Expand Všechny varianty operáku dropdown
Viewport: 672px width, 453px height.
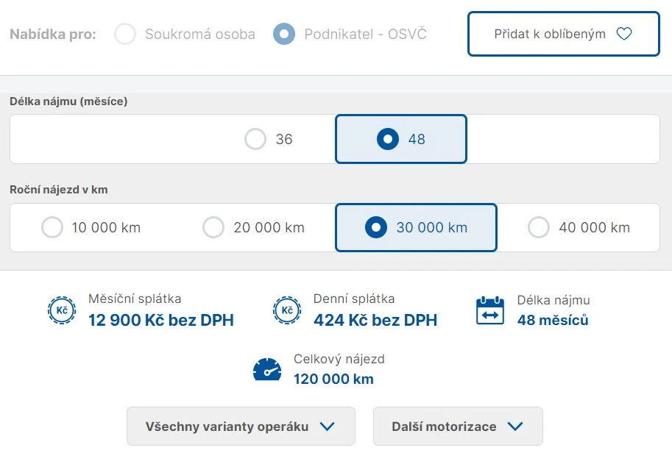241,427
